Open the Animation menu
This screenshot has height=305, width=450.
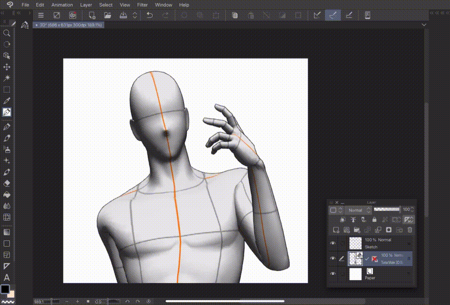tap(62, 5)
